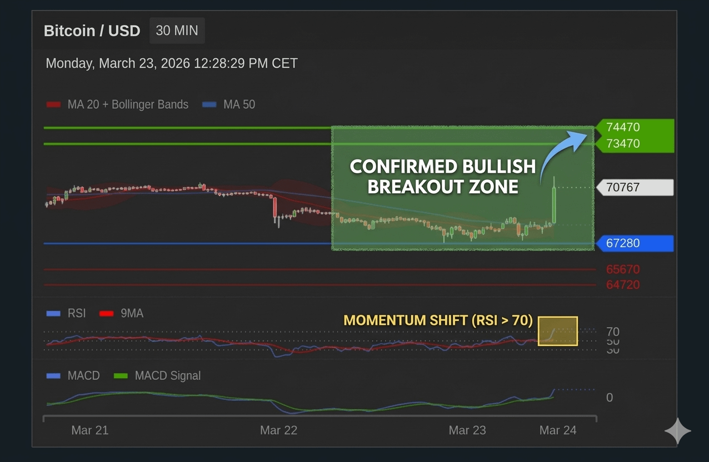
Task: Click the blue MA 50 color swatch
Action: click(x=209, y=104)
